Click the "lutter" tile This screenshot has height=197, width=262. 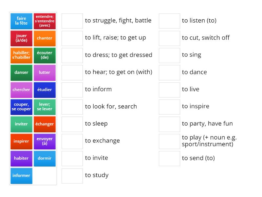pos(45,73)
